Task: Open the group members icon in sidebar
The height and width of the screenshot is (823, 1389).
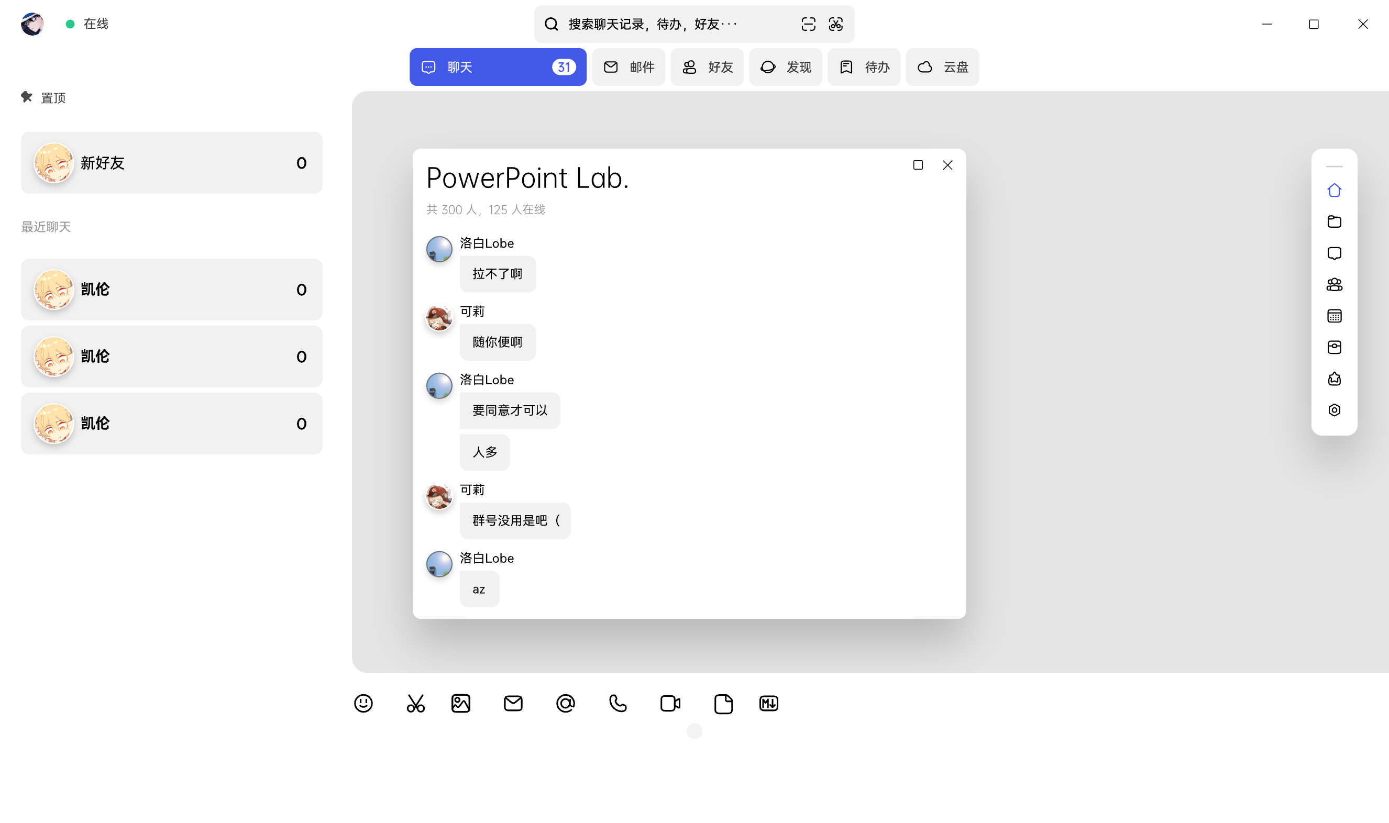Action: click(1334, 284)
